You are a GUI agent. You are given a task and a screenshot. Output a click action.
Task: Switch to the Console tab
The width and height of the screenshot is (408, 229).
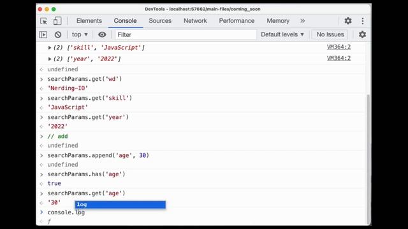coord(125,21)
